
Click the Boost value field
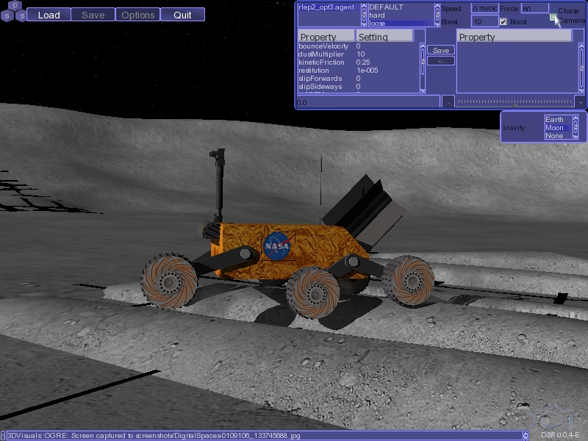point(485,21)
